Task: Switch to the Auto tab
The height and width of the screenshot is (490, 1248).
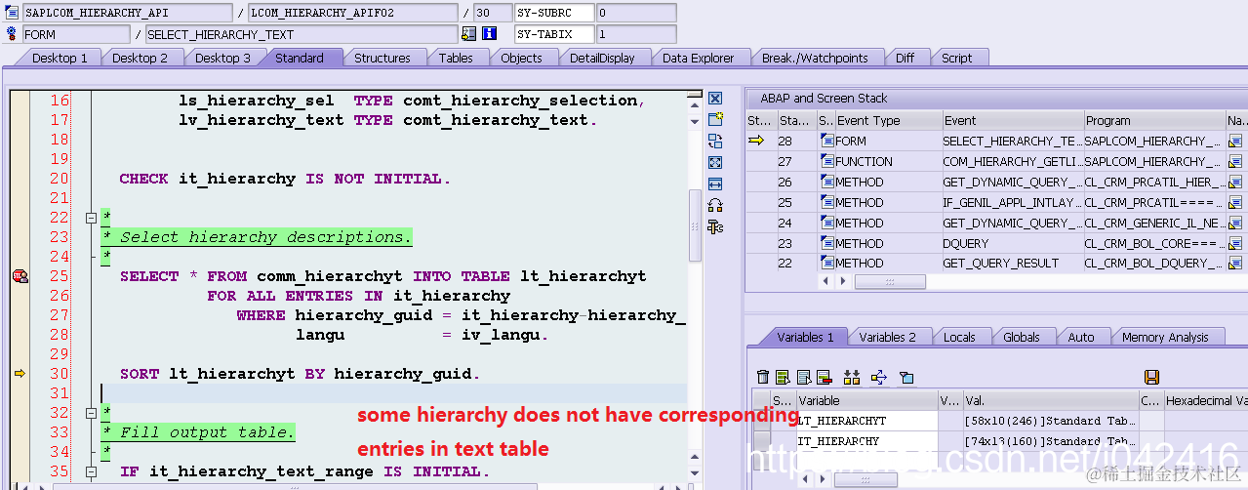Action: [x=1081, y=337]
